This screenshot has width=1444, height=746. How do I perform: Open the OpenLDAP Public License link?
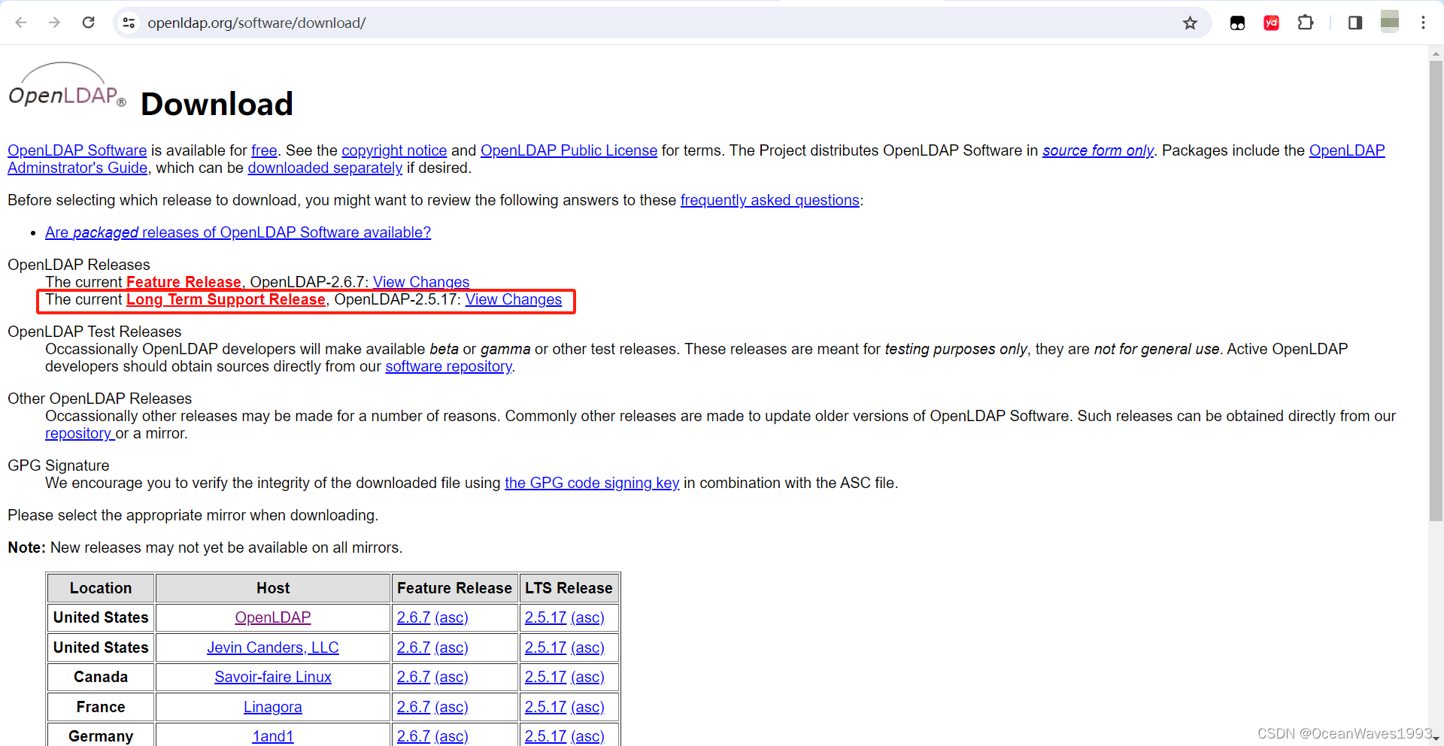(569, 150)
